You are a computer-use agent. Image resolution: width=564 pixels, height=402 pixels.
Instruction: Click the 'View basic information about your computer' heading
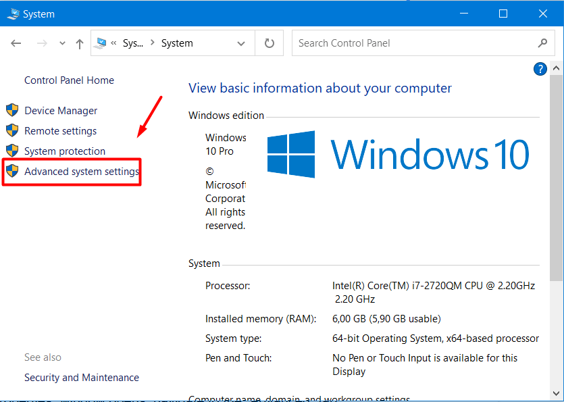[320, 89]
